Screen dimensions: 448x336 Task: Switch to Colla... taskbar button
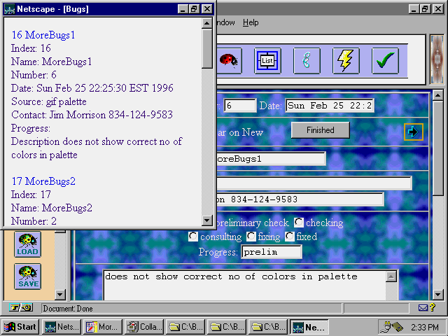tap(144, 327)
